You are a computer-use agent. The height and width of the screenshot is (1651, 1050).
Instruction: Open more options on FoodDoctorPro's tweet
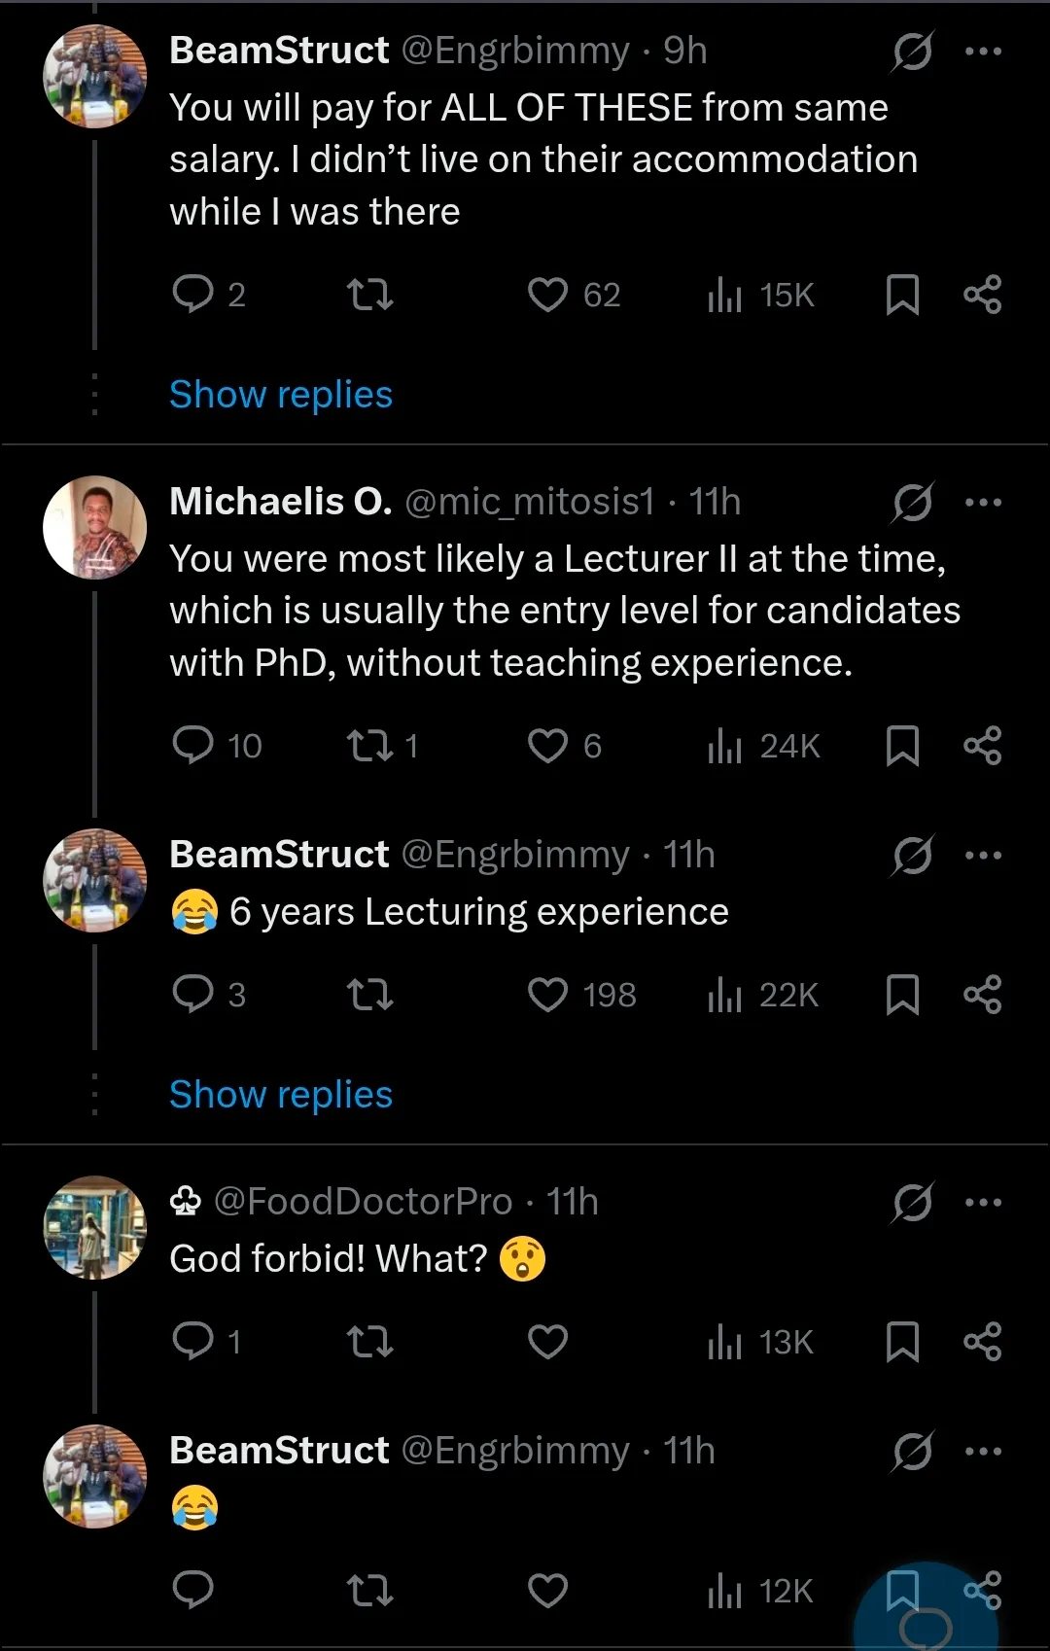click(x=983, y=1203)
